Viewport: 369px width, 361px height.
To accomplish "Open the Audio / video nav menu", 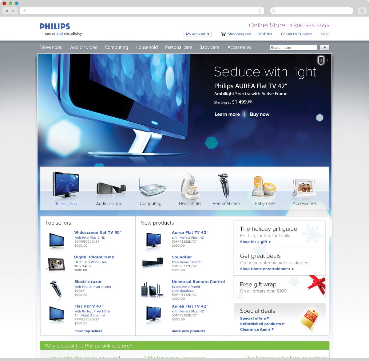I will (84, 47).
